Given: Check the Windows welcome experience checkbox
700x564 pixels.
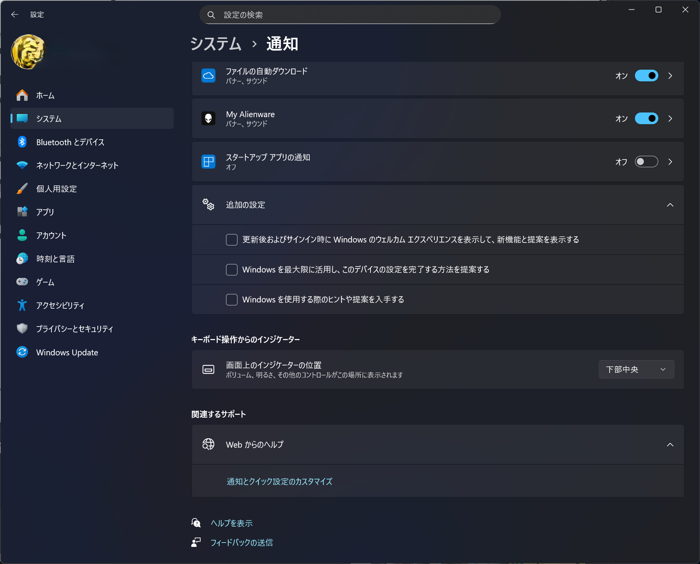Looking at the screenshot, I should [x=232, y=239].
